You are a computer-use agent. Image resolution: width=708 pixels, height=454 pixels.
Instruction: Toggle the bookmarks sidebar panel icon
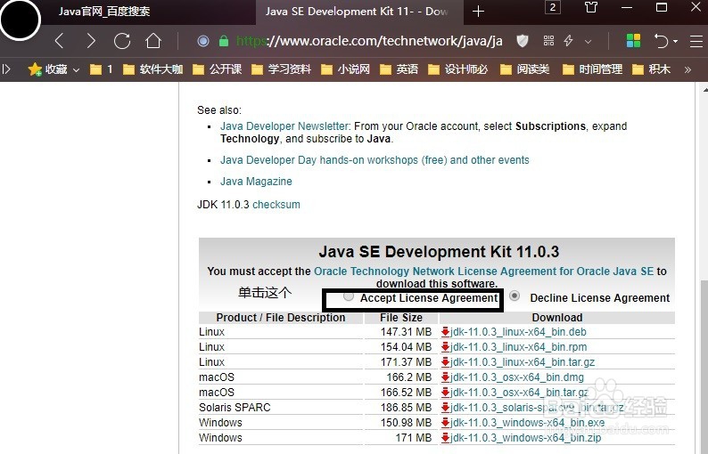[6, 69]
